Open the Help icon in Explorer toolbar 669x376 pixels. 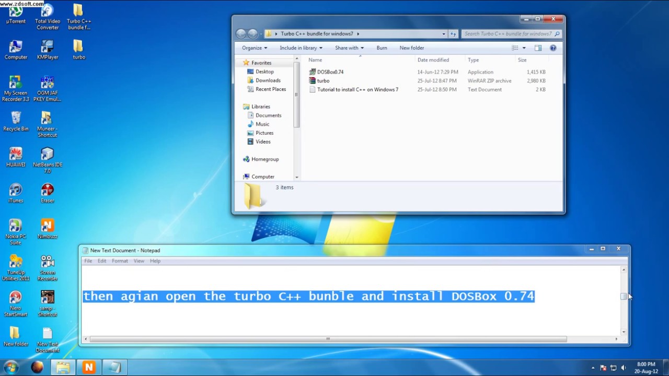[x=553, y=48]
